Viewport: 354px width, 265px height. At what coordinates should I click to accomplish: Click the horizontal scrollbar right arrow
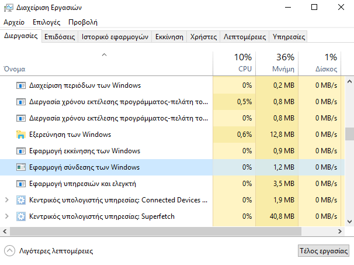pos(340,231)
